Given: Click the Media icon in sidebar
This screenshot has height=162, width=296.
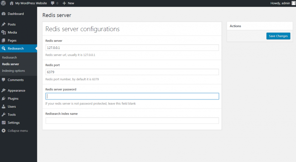Looking at the screenshot, I should pyautogui.click(x=3, y=32).
